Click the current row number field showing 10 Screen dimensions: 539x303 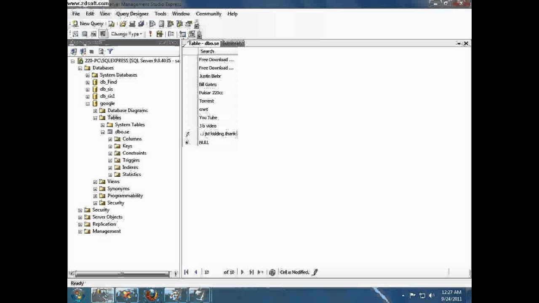click(x=212, y=272)
